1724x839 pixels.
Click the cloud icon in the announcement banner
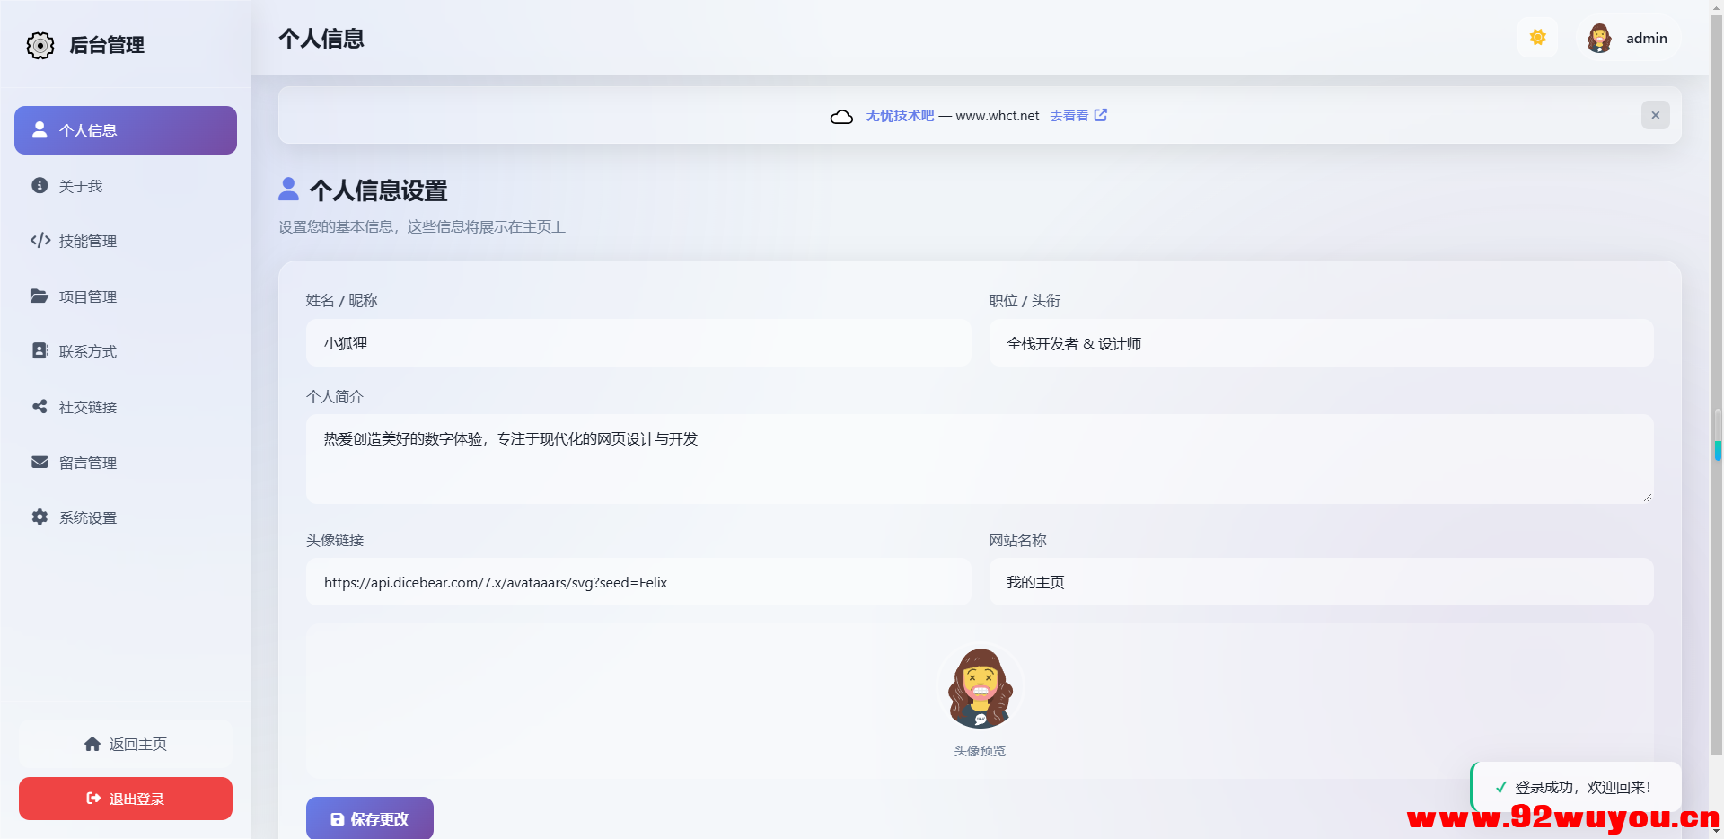point(841,116)
